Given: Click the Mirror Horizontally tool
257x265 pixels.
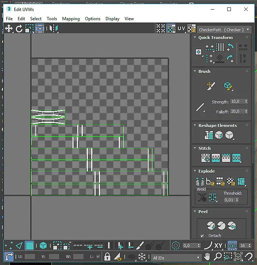Looking at the screenshot, I should [54, 28].
